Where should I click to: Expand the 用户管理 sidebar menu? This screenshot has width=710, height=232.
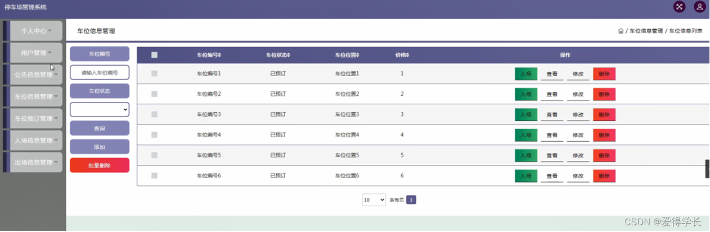36,53
